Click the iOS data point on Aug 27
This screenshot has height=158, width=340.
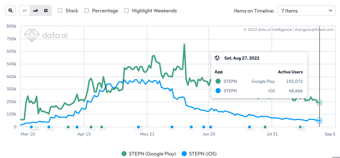click(x=319, y=121)
